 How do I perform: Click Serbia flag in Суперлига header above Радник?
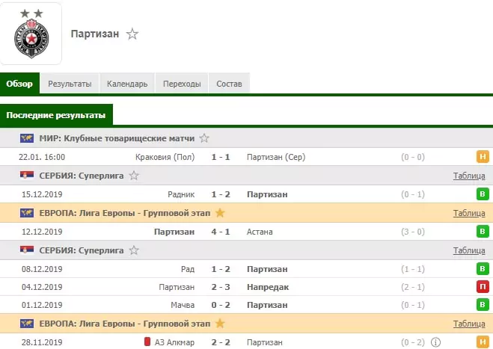tap(27, 176)
